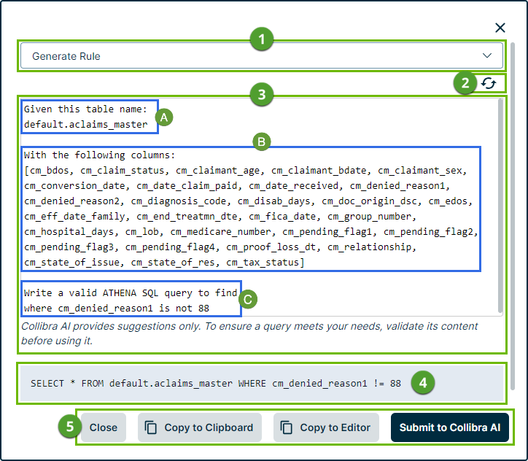Click the green number 3 callout badge
This screenshot has width=528, height=461.
(x=261, y=94)
